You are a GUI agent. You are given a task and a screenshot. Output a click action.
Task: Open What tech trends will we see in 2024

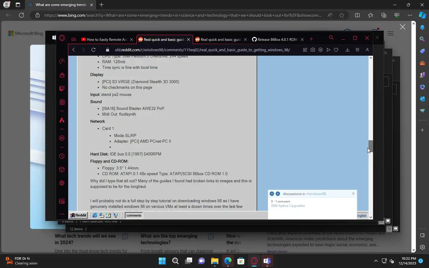coord(85,239)
